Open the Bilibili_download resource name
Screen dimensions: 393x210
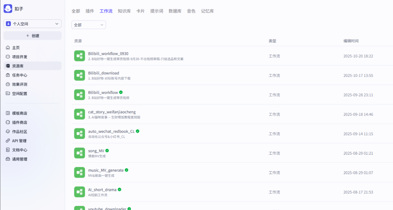click(x=103, y=73)
